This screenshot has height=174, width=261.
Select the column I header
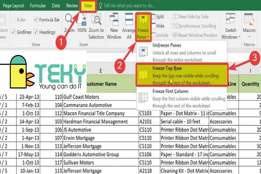click(x=250, y=71)
